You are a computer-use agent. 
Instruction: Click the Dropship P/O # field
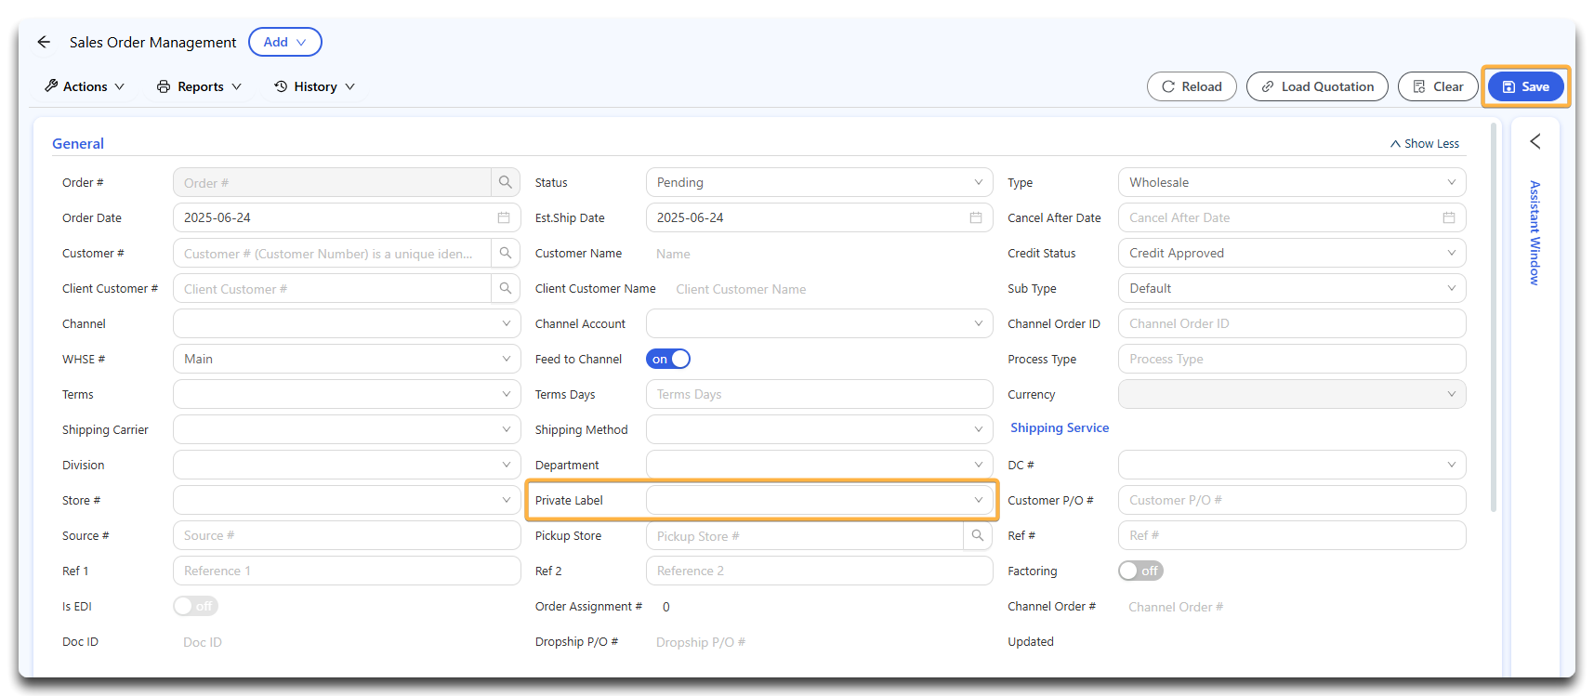(x=819, y=641)
